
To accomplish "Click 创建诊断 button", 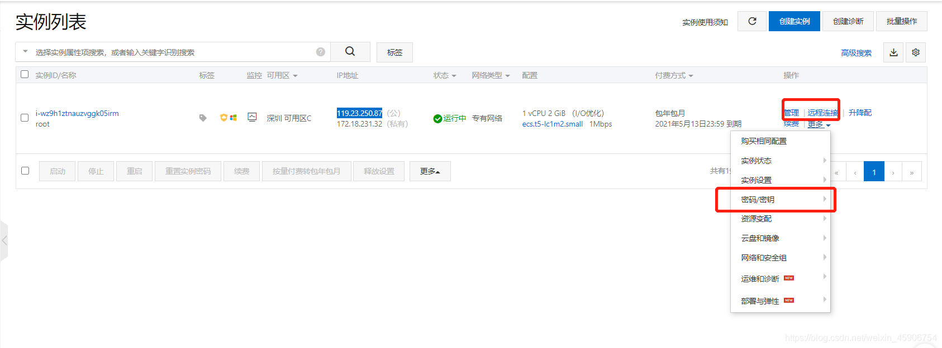I will pyautogui.click(x=848, y=21).
